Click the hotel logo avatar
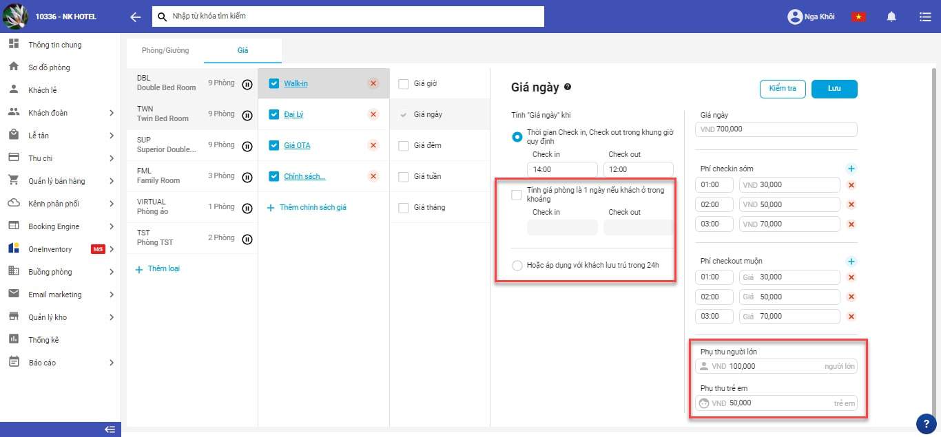 click(x=14, y=17)
